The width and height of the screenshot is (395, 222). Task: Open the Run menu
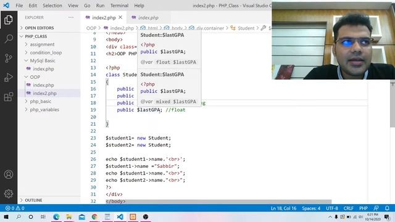tap(100, 6)
